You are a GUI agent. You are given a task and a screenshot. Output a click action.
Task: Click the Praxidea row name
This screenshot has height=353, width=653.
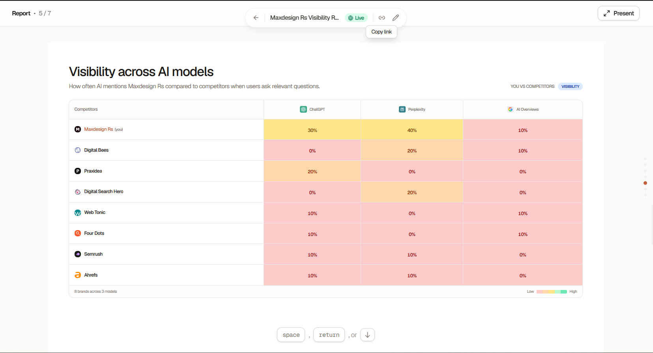(x=93, y=171)
